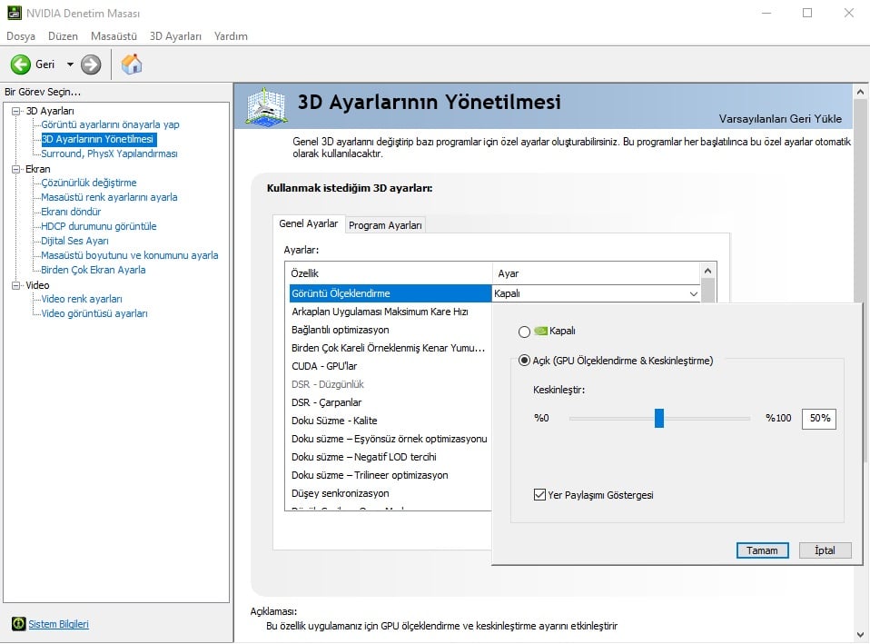The width and height of the screenshot is (870, 644).
Task: Select DSR - Çarpanlar row
Action: pos(391,402)
